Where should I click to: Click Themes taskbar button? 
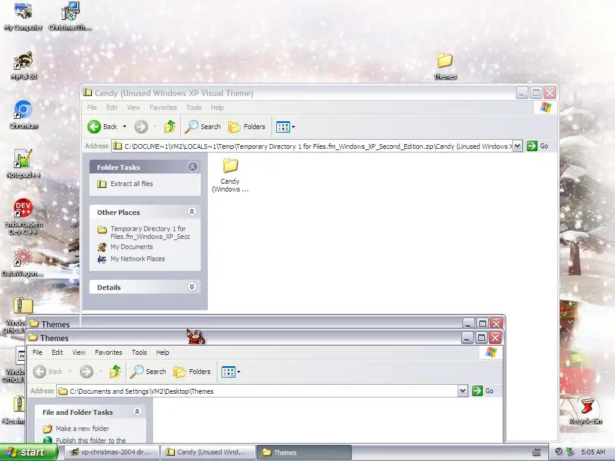tap(304, 453)
